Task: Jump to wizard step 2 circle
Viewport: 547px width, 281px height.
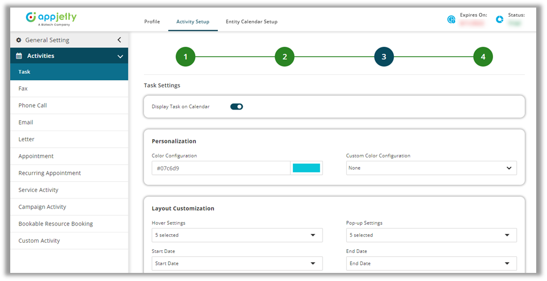Action: click(x=284, y=57)
